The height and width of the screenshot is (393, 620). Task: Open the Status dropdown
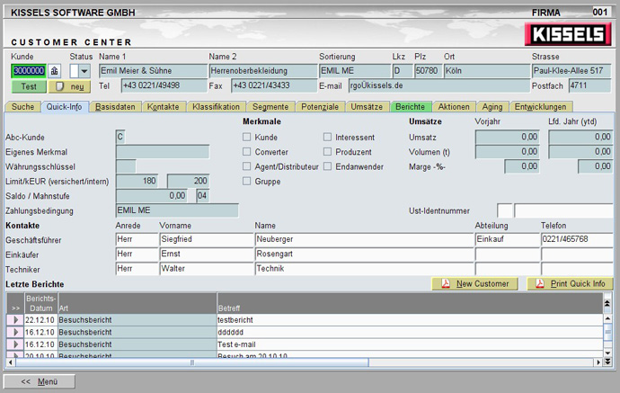tap(84, 71)
